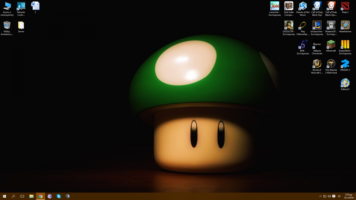Select the East India Company icon
Viewport: 356px width, 200px height.
click(289, 9)
